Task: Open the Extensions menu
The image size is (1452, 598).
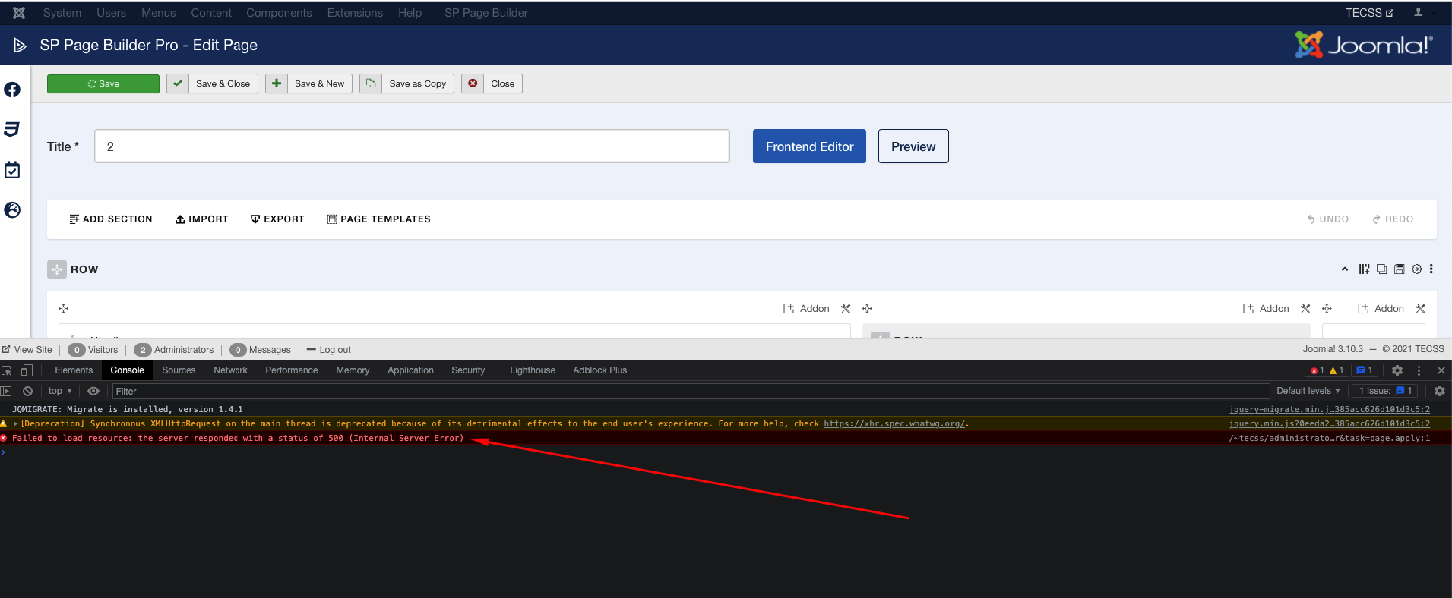Action: [x=355, y=13]
